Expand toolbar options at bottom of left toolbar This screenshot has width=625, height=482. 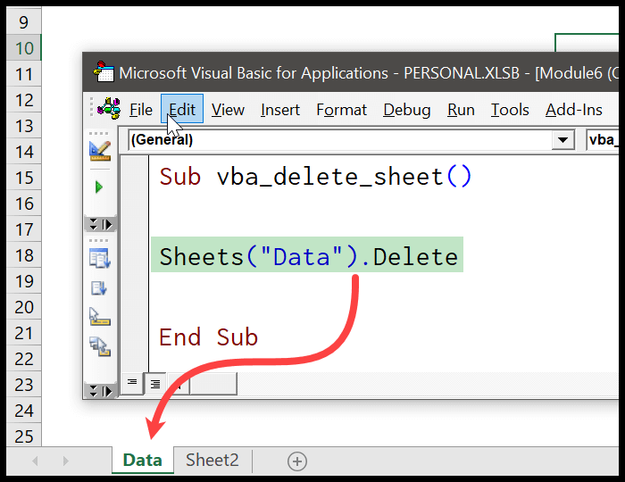tap(99, 390)
